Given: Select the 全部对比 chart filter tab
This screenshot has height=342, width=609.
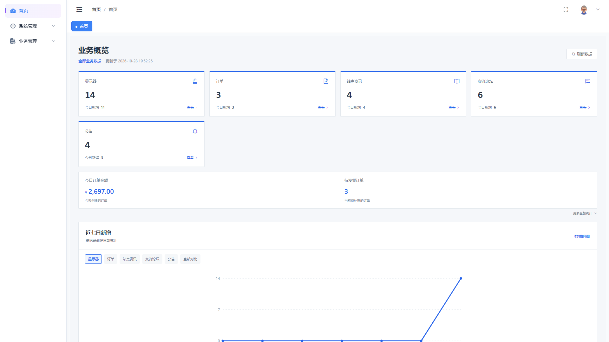Looking at the screenshot, I should (x=190, y=259).
